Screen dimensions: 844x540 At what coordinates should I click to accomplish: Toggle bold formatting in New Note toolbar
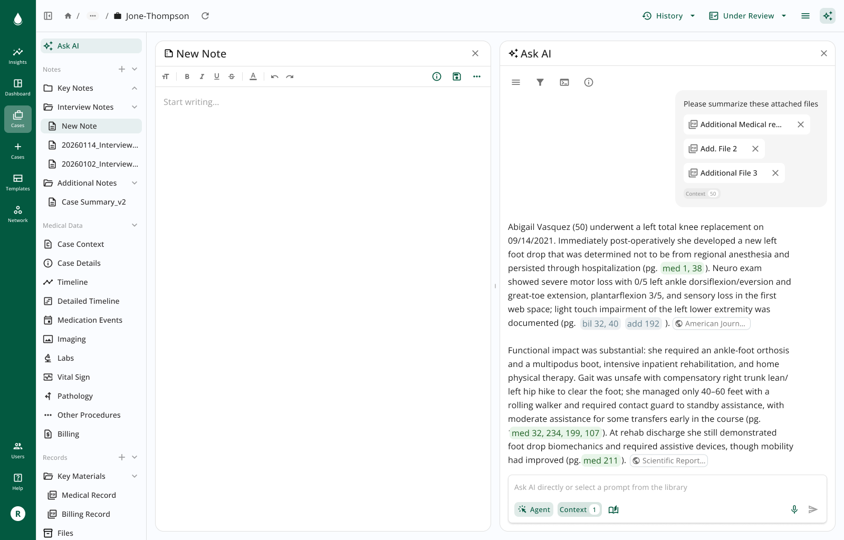[x=187, y=76]
